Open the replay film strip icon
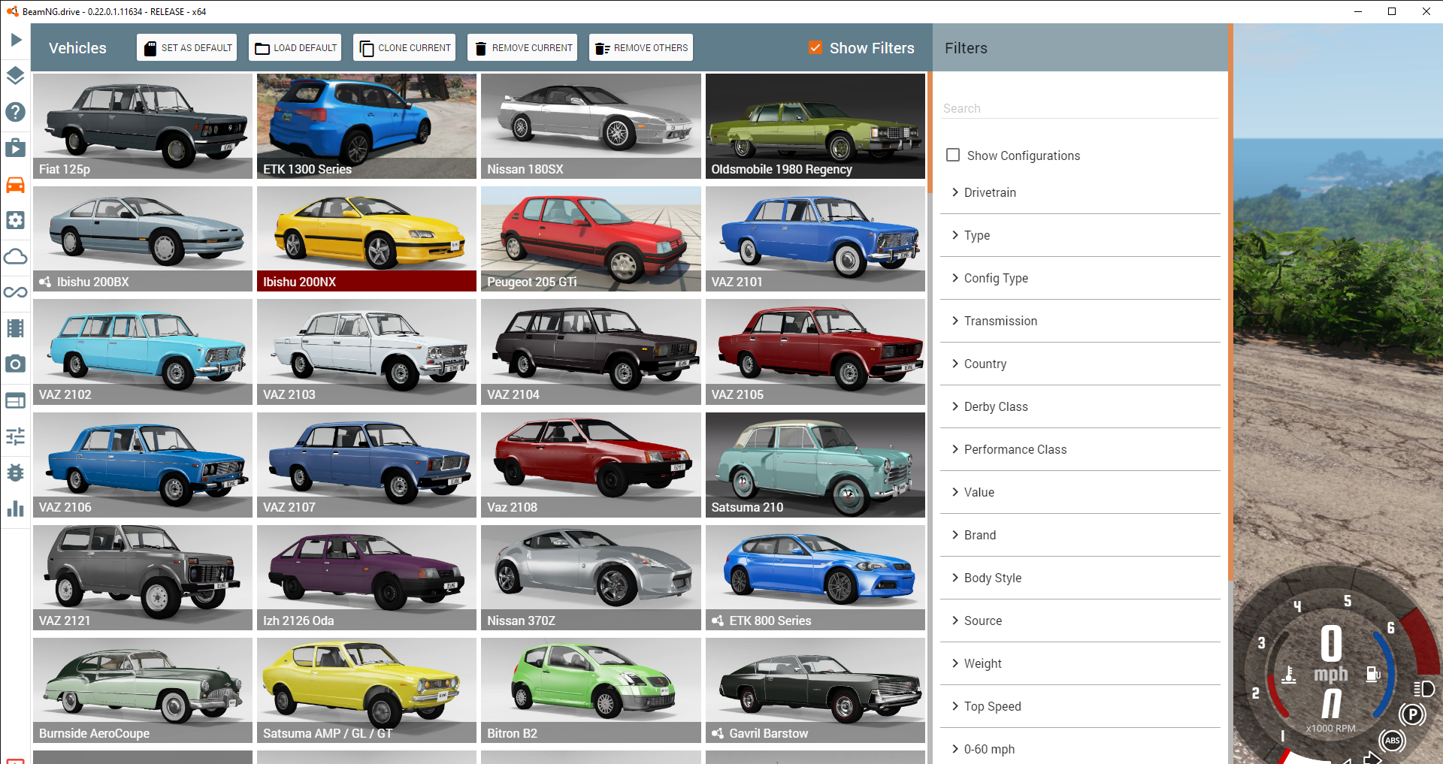 [x=16, y=328]
